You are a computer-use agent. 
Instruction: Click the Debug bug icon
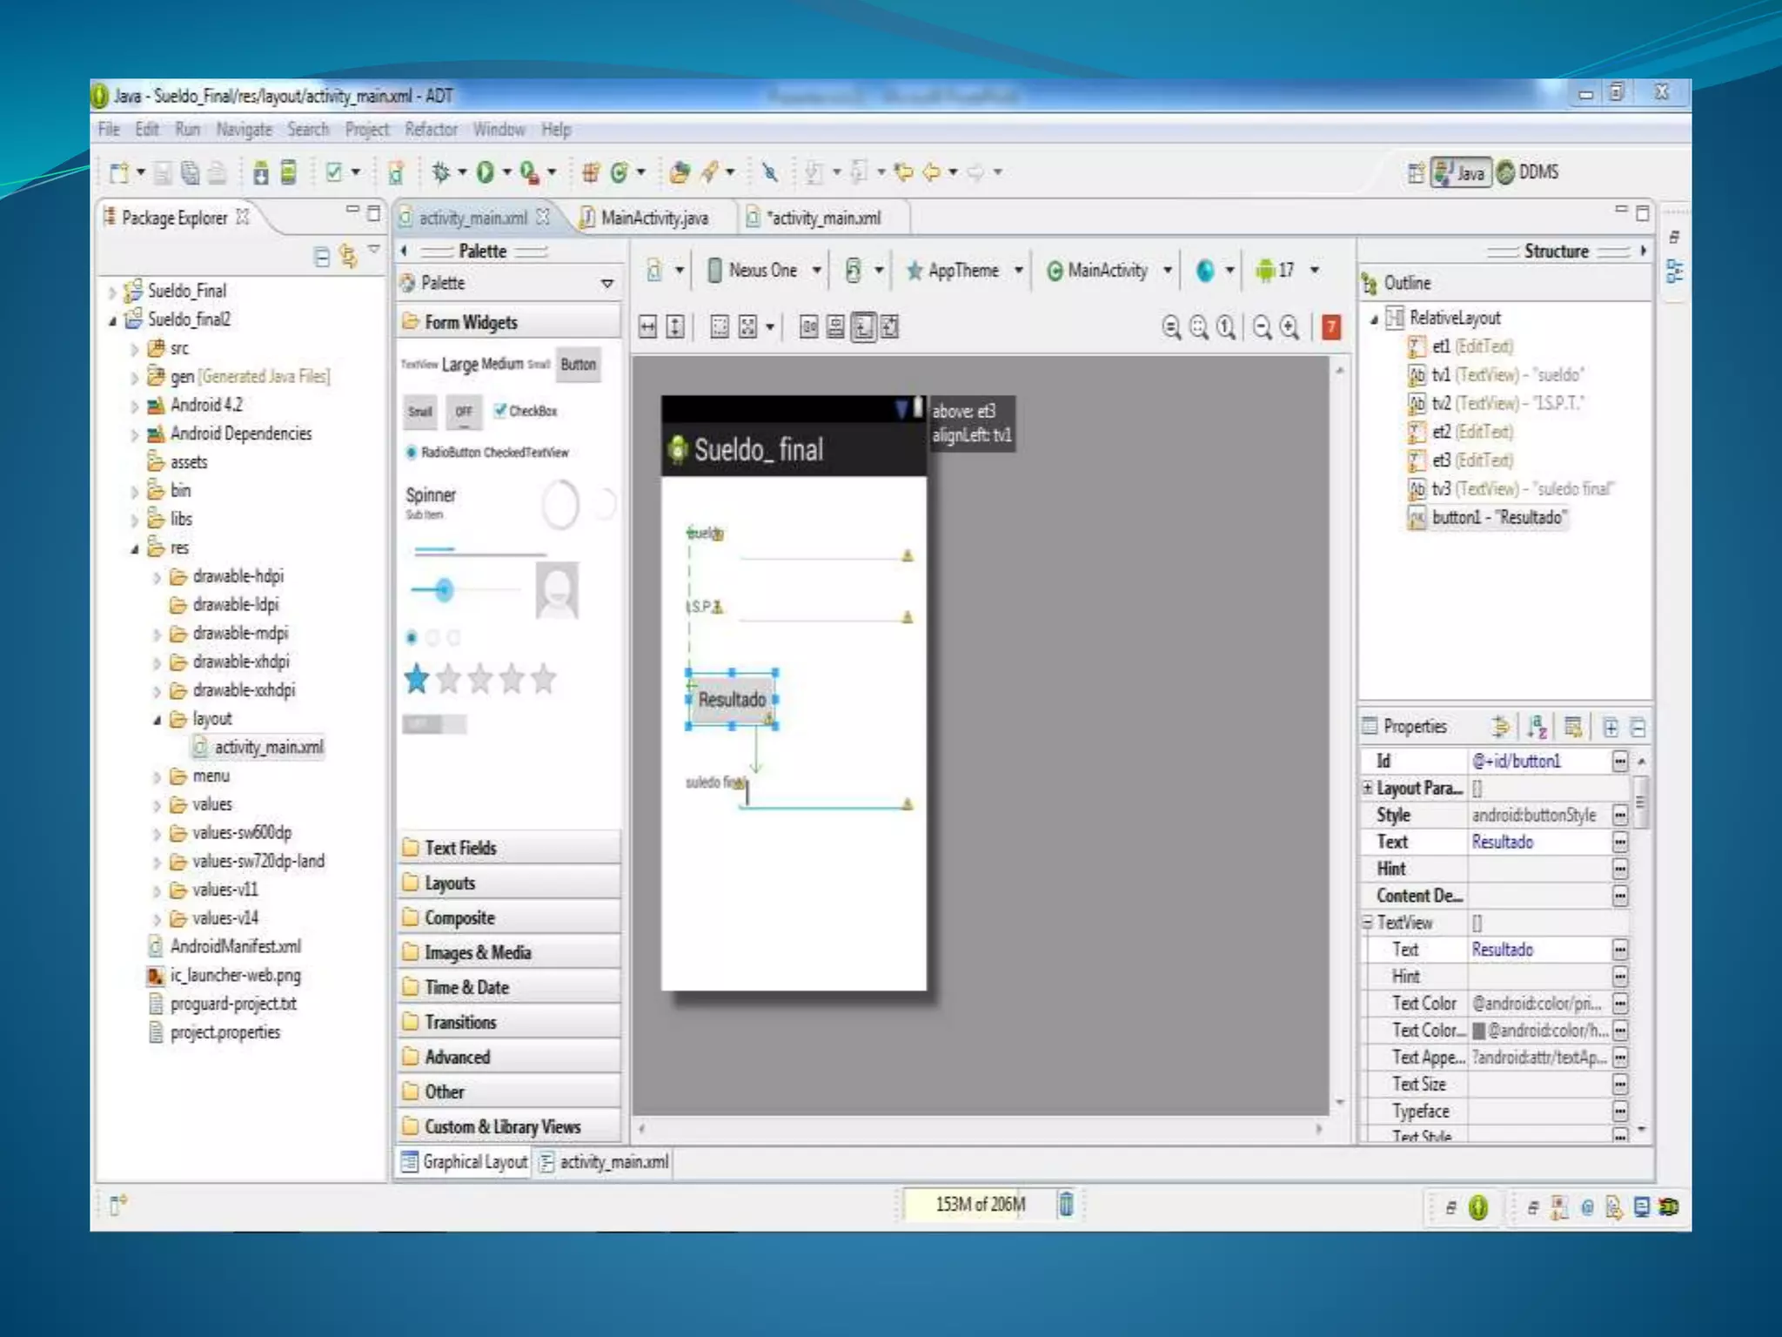pyautogui.click(x=441, y=172)
